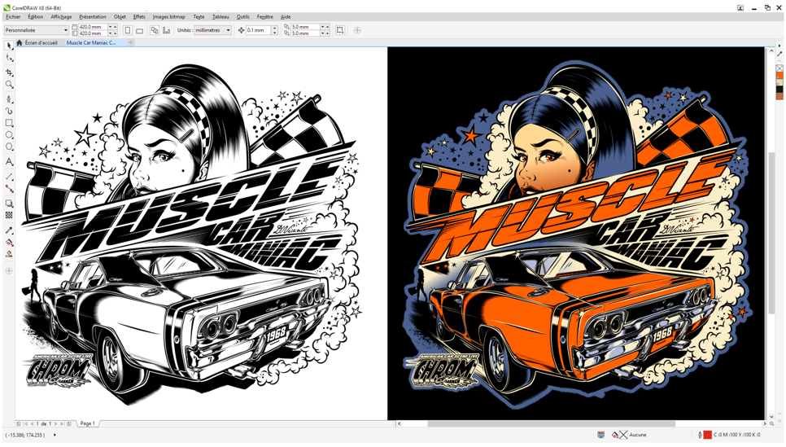
Task: Click the nudge distance 0.1 mm field
Action: coord(259,30)
